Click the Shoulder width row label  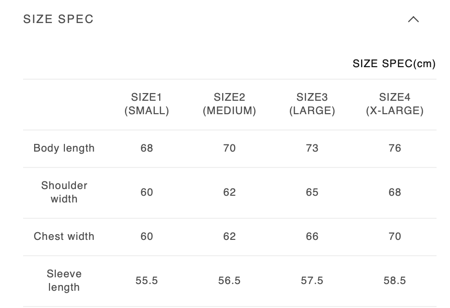coord(64,192)
